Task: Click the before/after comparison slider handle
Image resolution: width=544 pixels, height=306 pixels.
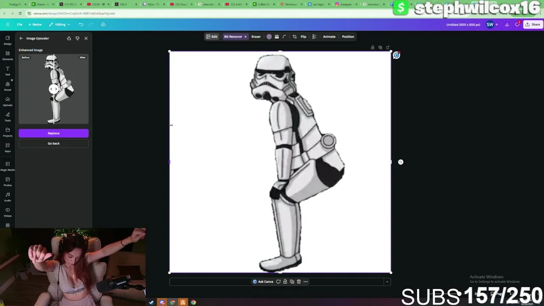Action: 53,89
